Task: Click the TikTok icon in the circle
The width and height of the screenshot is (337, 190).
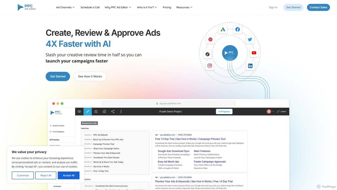Action: [208, 54]
